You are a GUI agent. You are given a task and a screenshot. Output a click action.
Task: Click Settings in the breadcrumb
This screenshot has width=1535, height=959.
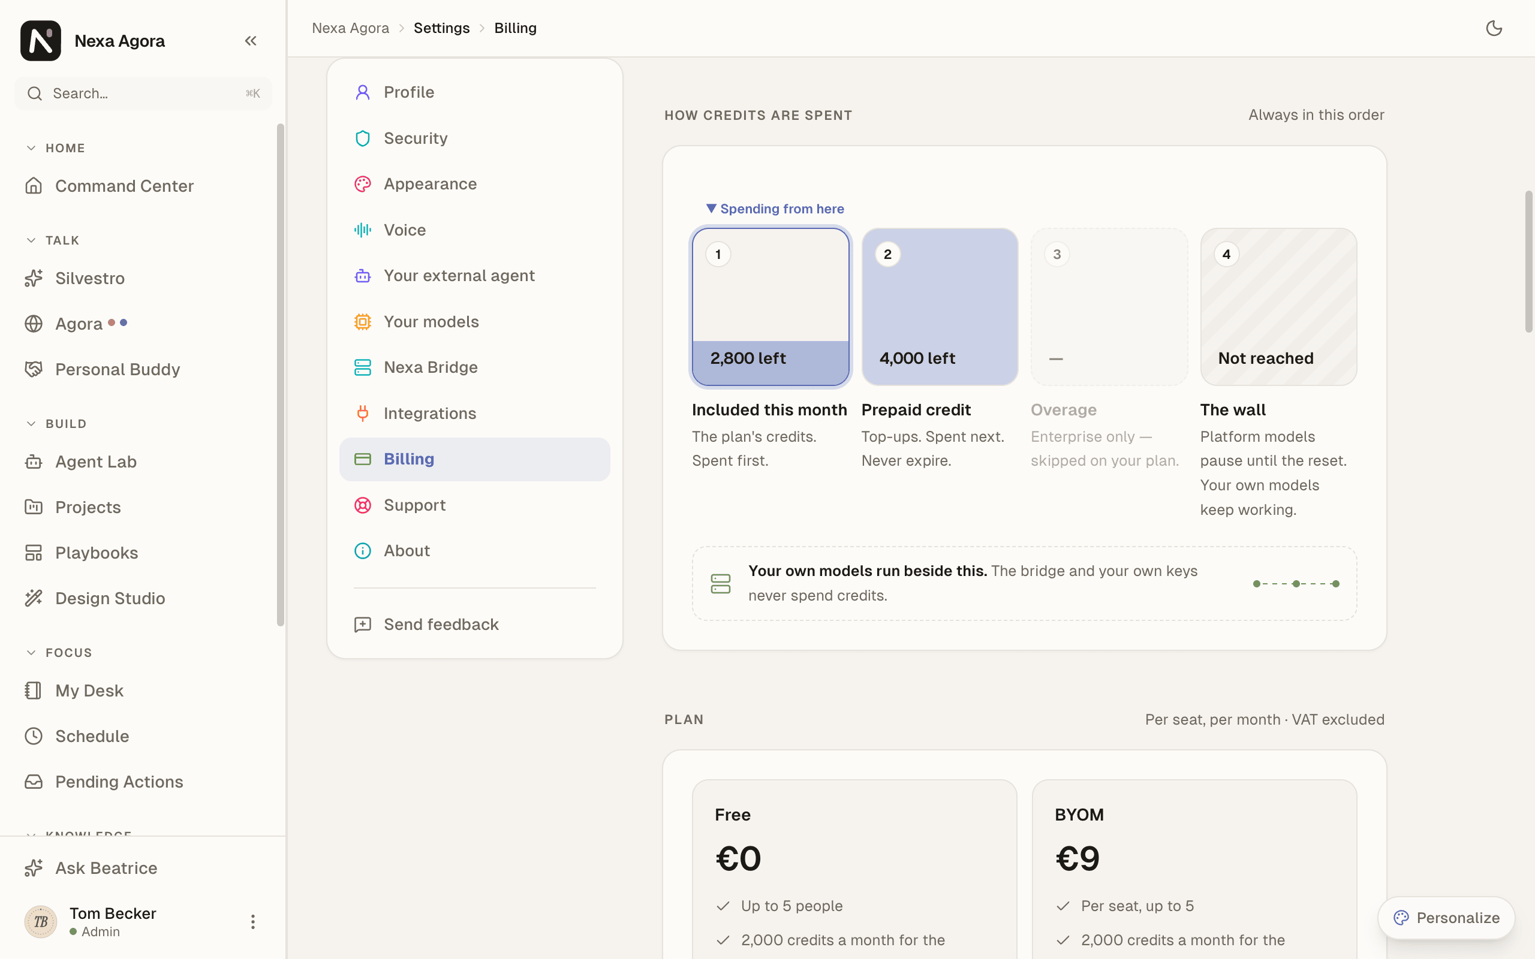click(x=441, y=28)
